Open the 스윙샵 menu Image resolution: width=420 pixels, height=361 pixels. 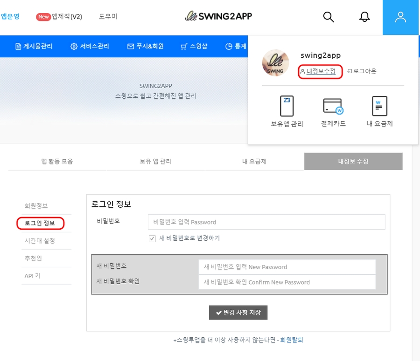tap(194, 46)
